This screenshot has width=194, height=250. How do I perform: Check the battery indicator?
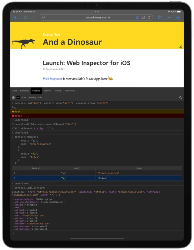[x=179, y=12]
